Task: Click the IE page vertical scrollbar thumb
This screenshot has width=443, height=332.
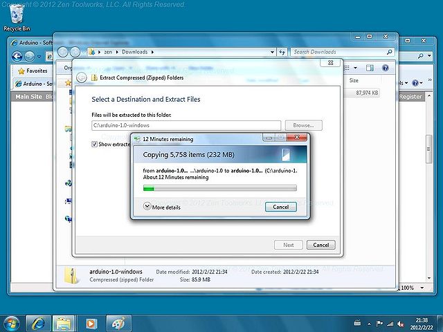Action: (x=429, y=149)
